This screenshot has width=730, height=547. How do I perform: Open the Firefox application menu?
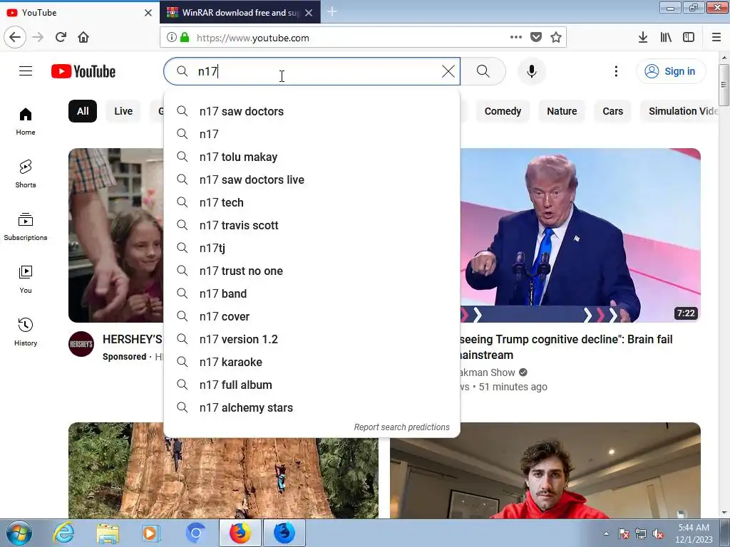[x=716, y=37]
